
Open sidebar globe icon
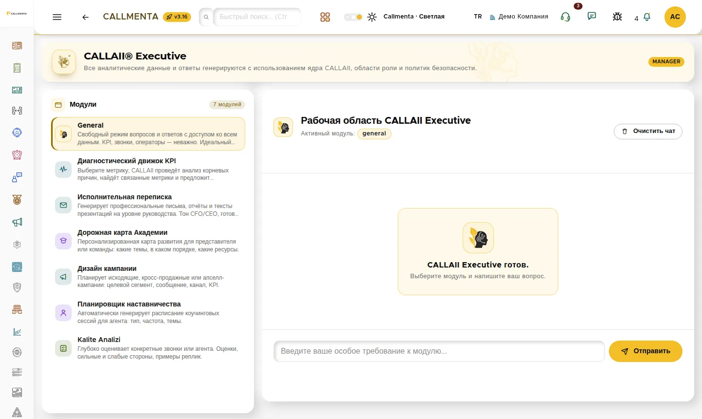coord(17,352)
